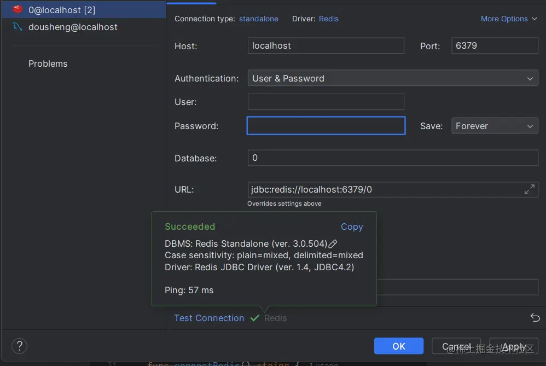Open the Save password dropdown set to Forever
The height and width of the screenshot is (366, 546).
pyautogui.click(x=495, y=126)
